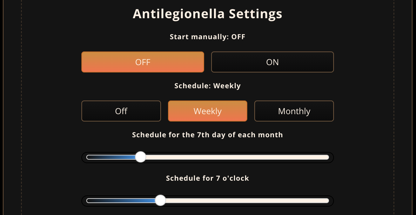Viewport: 416px width, 215px height.
Task: Choose the Weekly schedule option
Action: tap(208, 111)
